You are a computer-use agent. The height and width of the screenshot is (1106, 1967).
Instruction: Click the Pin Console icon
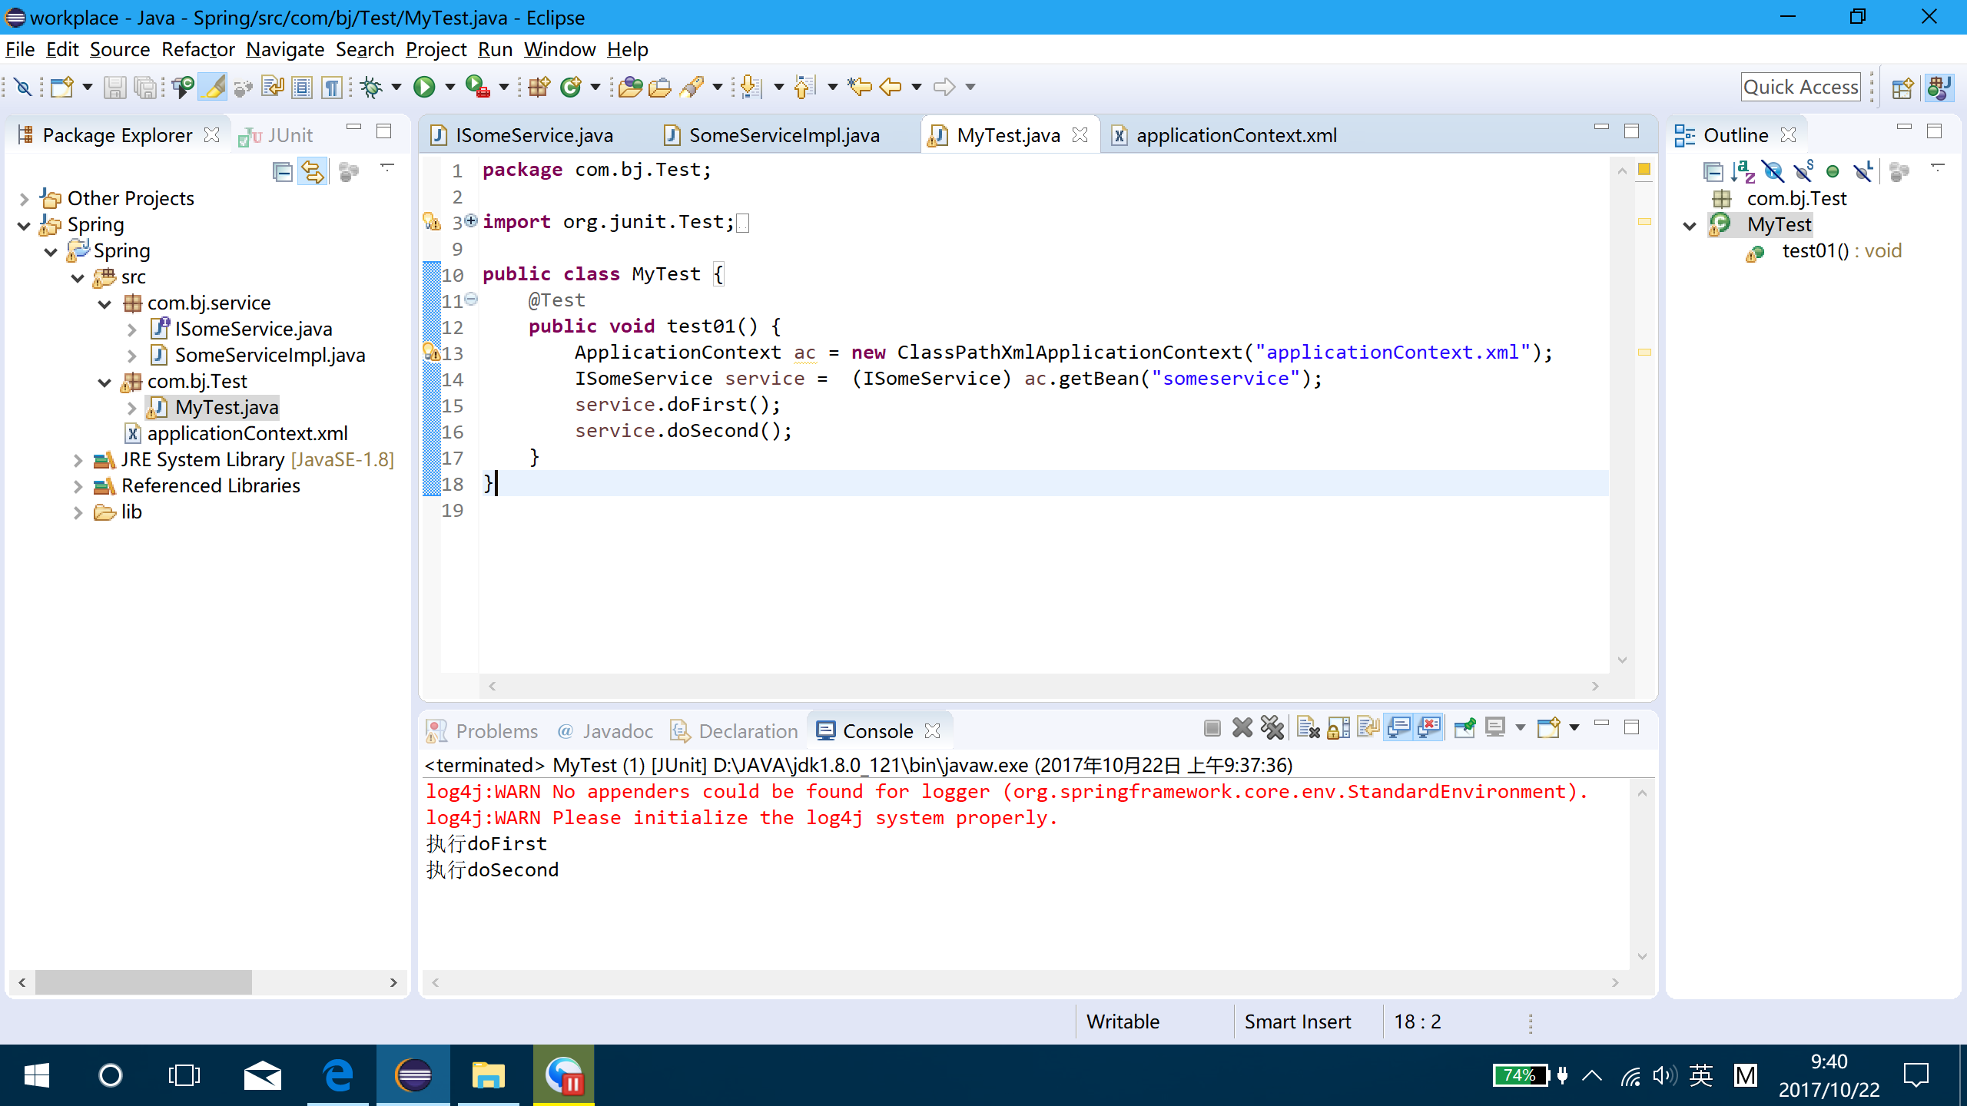(x=1465, y=727)
